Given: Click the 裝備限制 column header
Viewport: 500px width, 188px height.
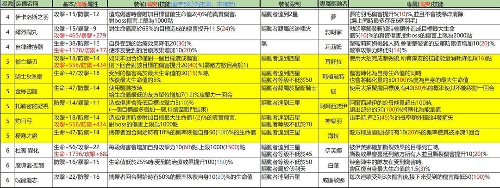Looking at the screenshot, I should [x=289, y=5].
